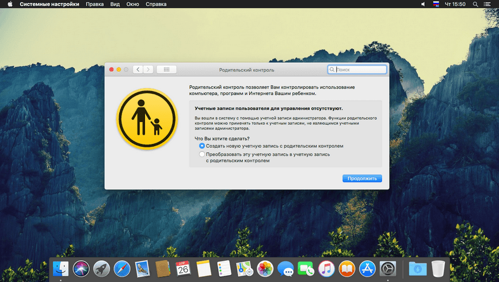Open Calendar showing 26 in Dock
This screenshot has width=499, height=282.
pos(183,269)
